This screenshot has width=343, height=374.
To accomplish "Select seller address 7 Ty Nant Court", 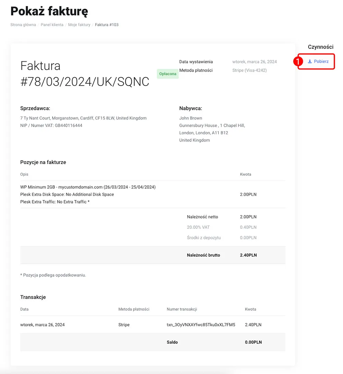I will 83,118.
